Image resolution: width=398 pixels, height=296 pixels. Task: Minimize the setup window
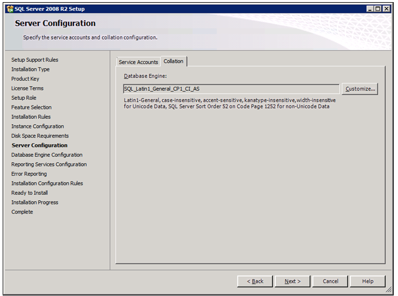click(x=370, y=9)
